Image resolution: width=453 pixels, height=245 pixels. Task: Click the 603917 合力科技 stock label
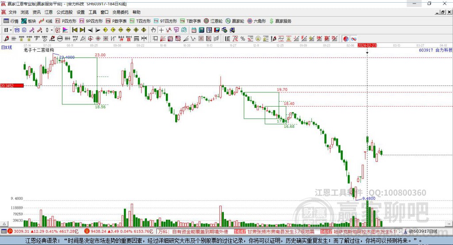[435, 50]
